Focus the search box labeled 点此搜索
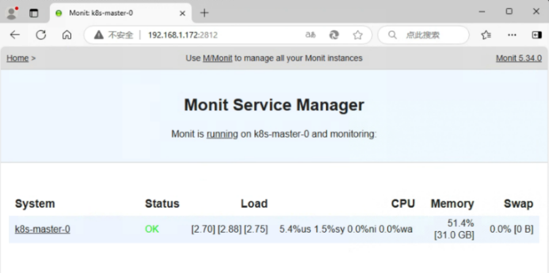 (x=424, y=35)
